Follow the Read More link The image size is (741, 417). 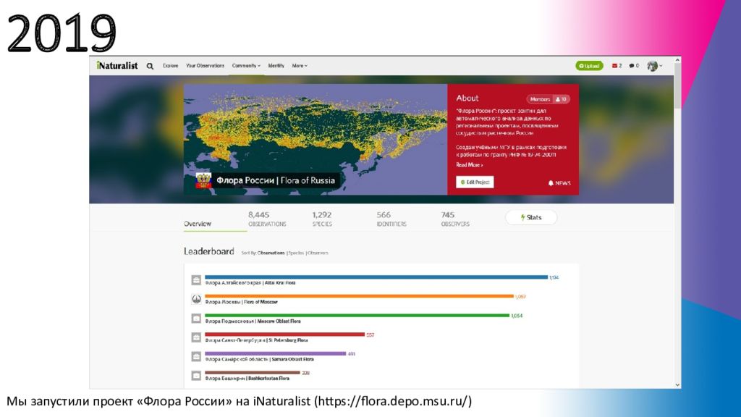pyautogui.click(x=469, y=165)
